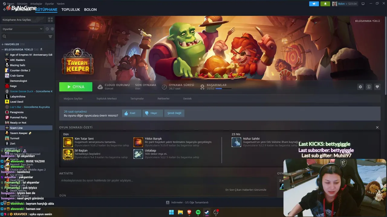Close the OYUN SONRASI ÖZETİ panel
This screenshot has height=217, width=387.
tap(377, 127)
